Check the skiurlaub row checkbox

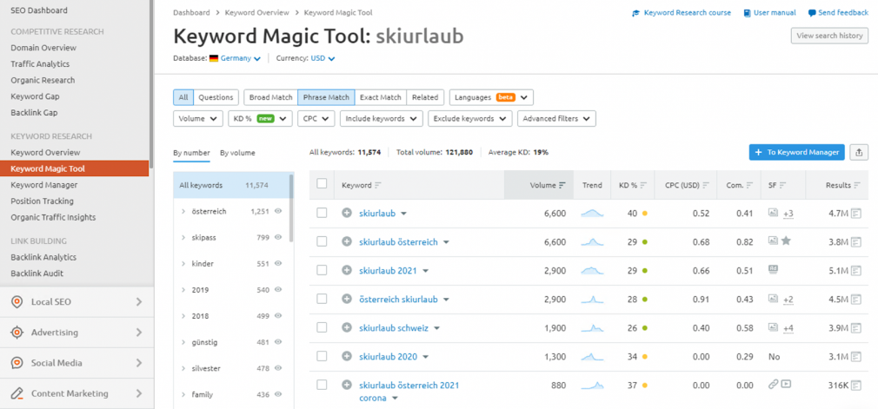pyautogui.click(x=322, y=213)
